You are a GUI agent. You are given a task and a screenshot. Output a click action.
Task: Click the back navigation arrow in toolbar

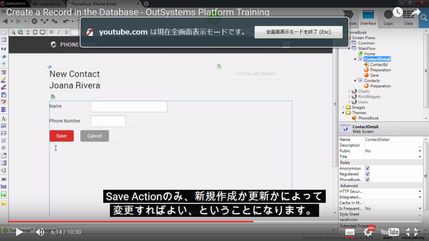click(5, 21)
